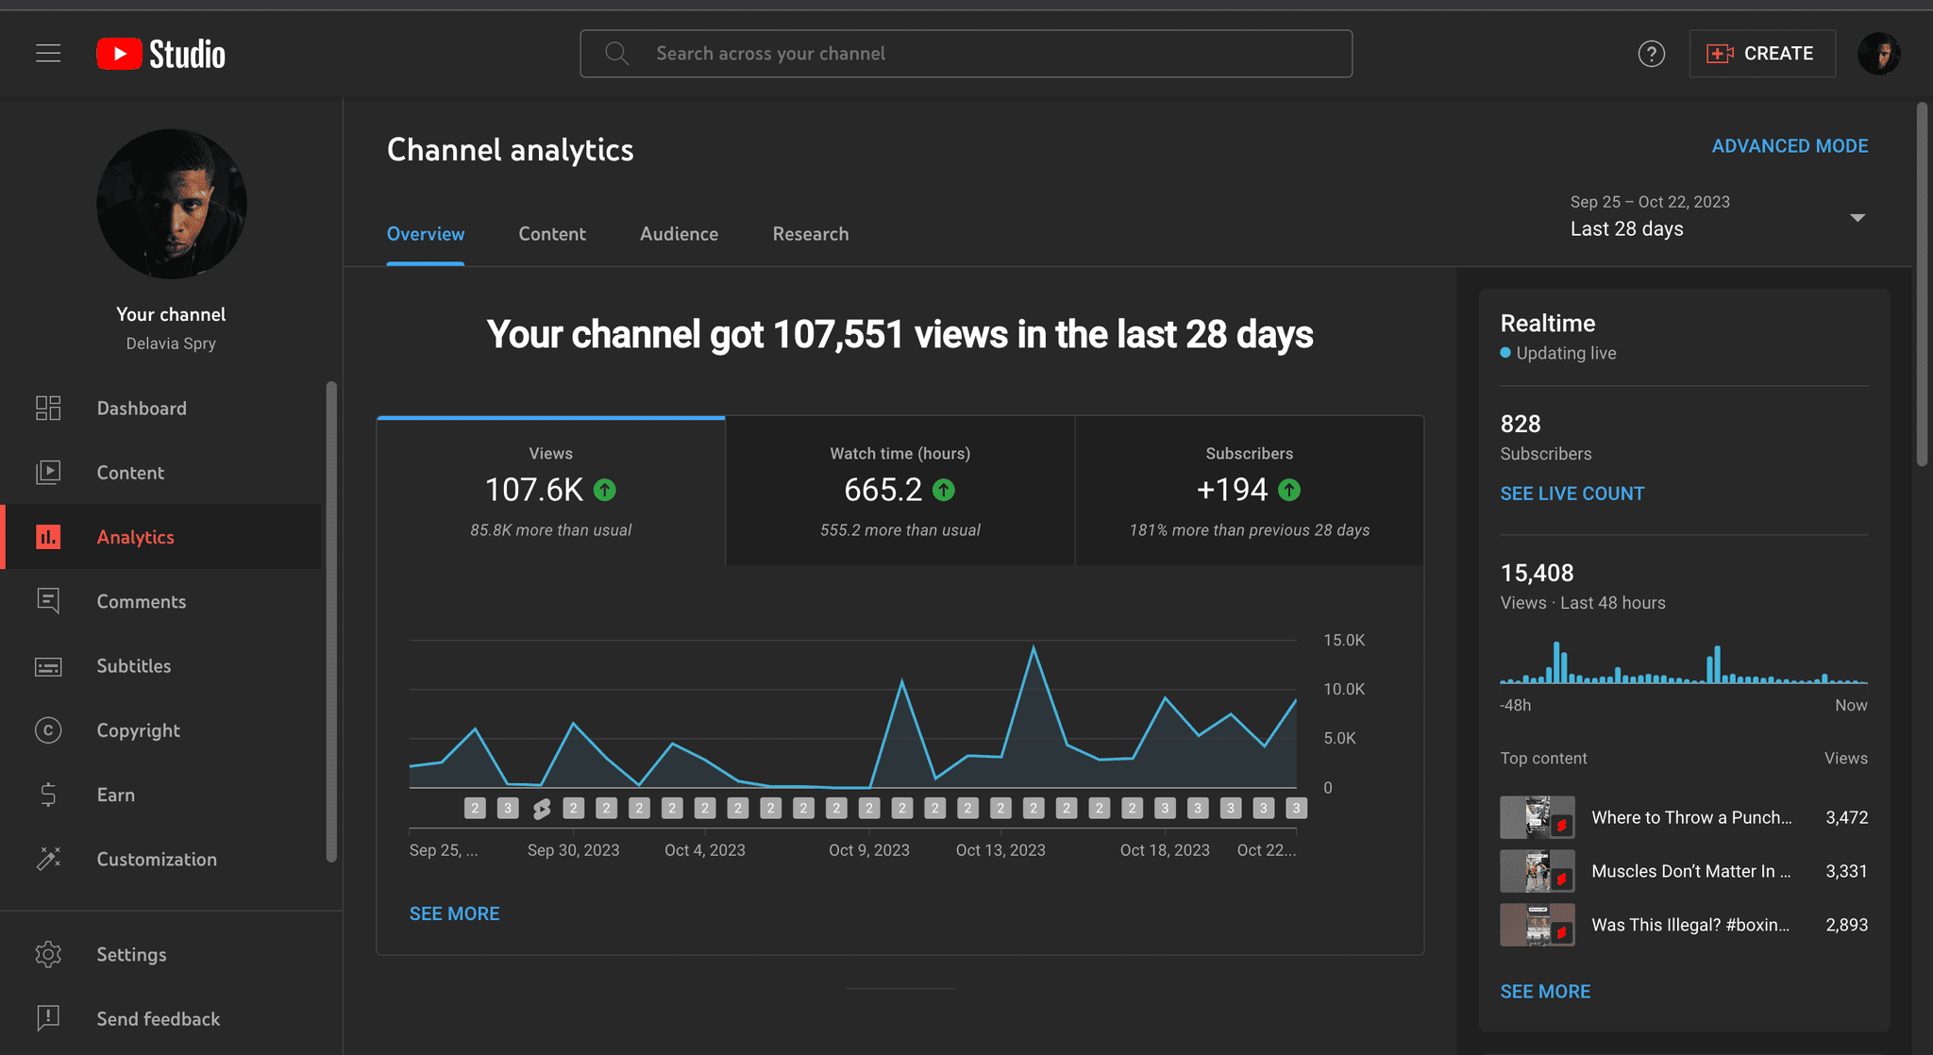Click the YouTube Studio logo
Screen dimensions: 1933x1055
tap(161, 54)
